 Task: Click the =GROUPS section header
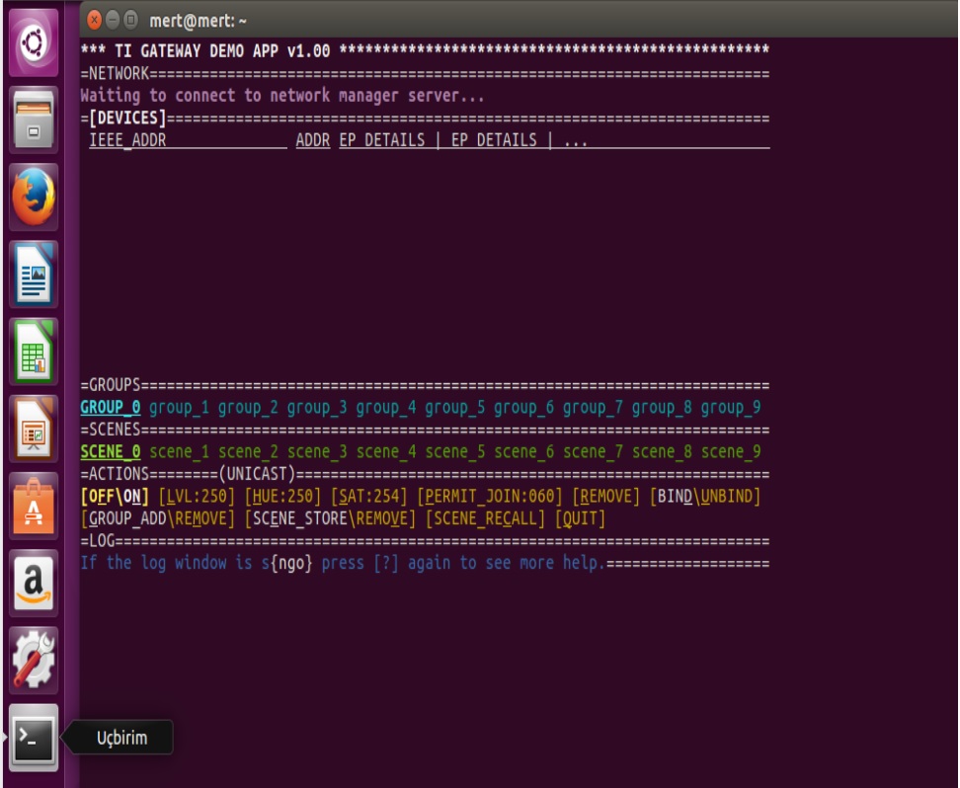pos(111,385)
